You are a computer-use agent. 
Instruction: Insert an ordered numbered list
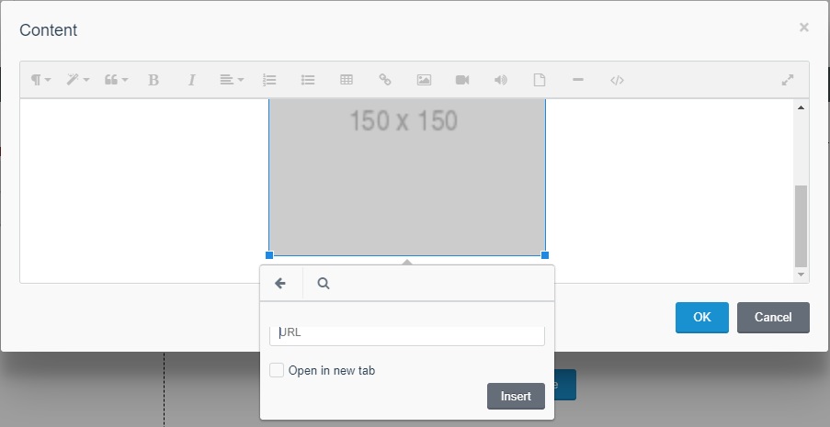click(x=269, y=80)
